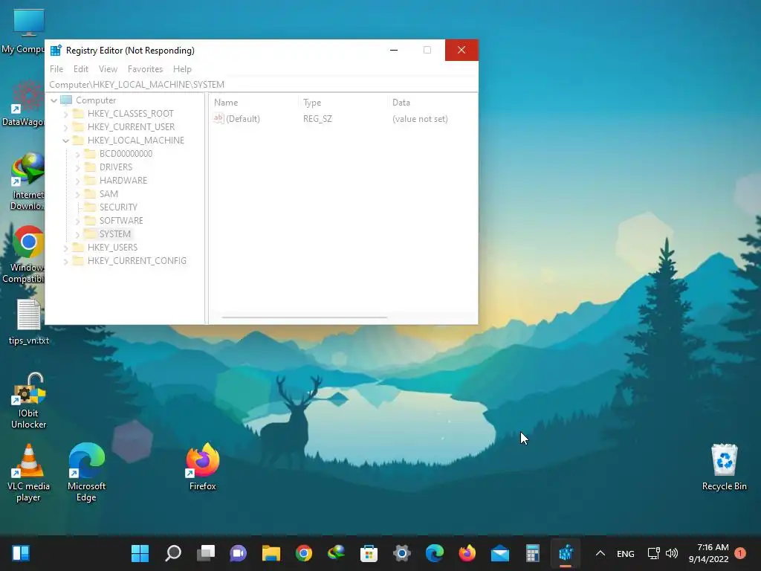Screen dimensions: 761x571
Task: Select HKEY_CURRENT_CONFIG key
Action: pyautogui.click(x=137, y=261)
